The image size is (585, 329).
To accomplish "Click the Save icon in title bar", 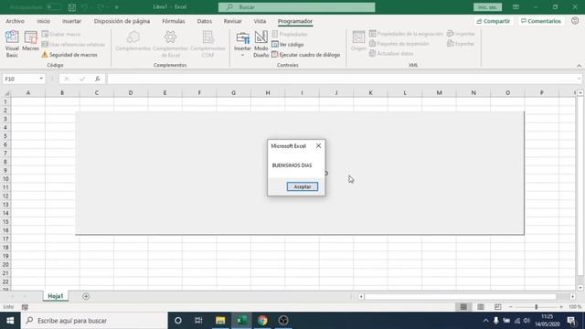I will 72,7.
